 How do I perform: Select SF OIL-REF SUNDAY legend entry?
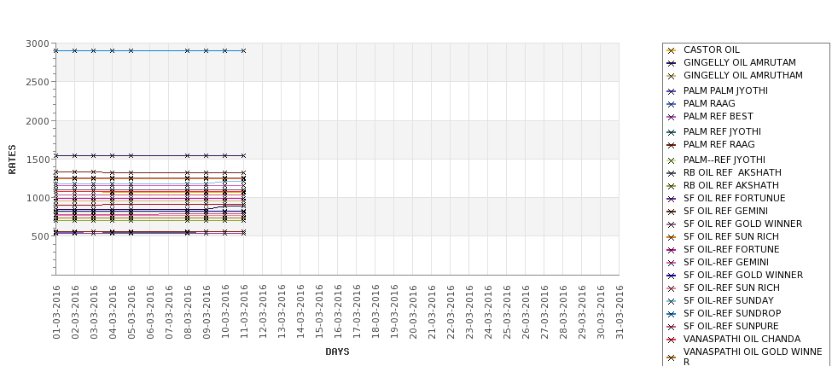(729, 300)
